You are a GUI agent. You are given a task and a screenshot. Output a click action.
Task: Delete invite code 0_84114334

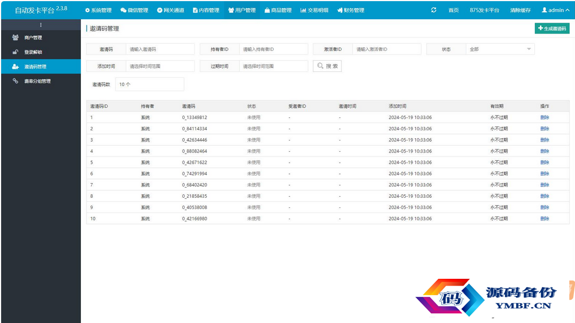click(x=544, y=129)
